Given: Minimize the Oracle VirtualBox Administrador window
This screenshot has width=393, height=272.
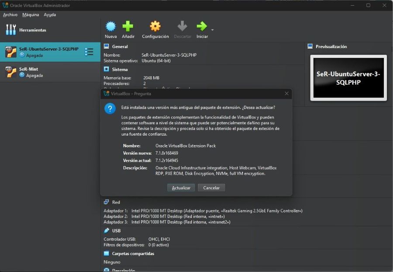Looking at the screenshot, I should [352, 5].
